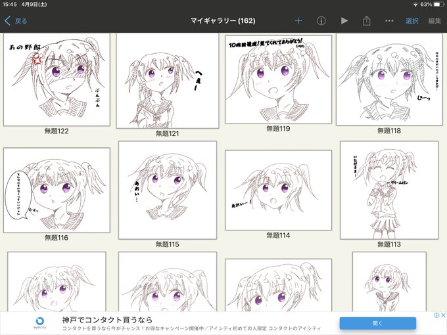The width and height of the screenshot is (447, 335).
Task: Tap the battery icon in the status bar
Action: pos(438,5)
